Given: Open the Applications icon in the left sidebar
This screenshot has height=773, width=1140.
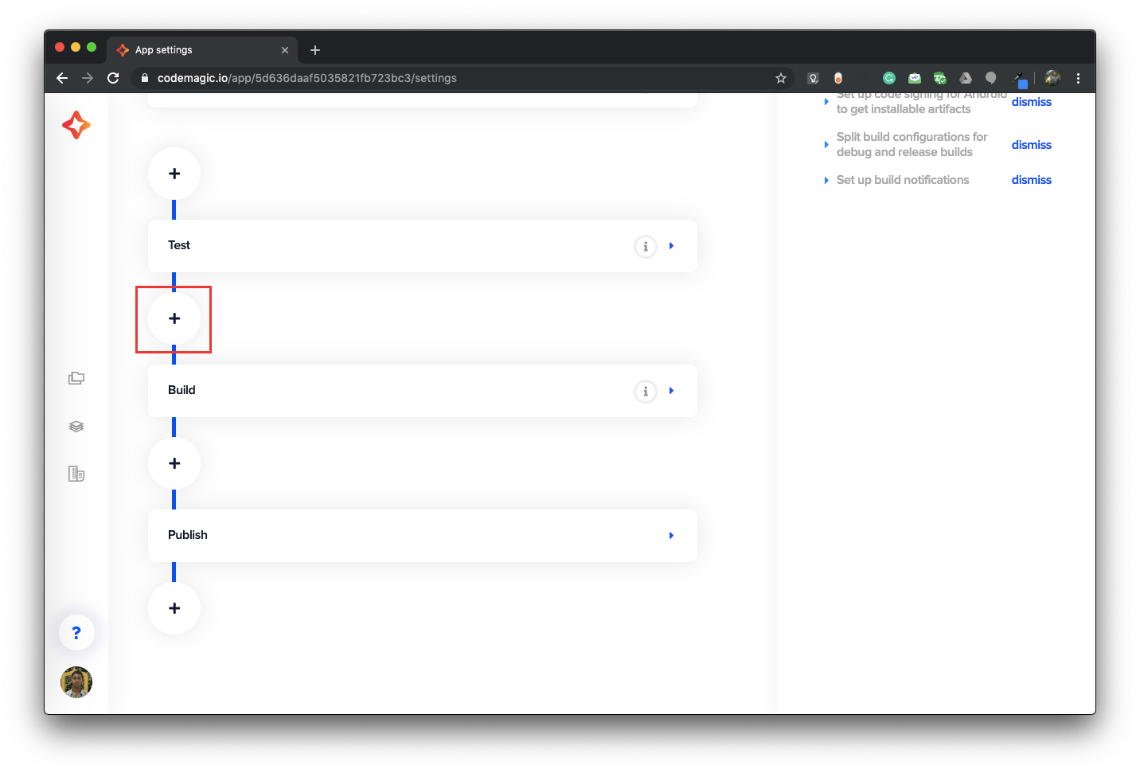Looking at the screenshot, I should (x=76, y=377).
